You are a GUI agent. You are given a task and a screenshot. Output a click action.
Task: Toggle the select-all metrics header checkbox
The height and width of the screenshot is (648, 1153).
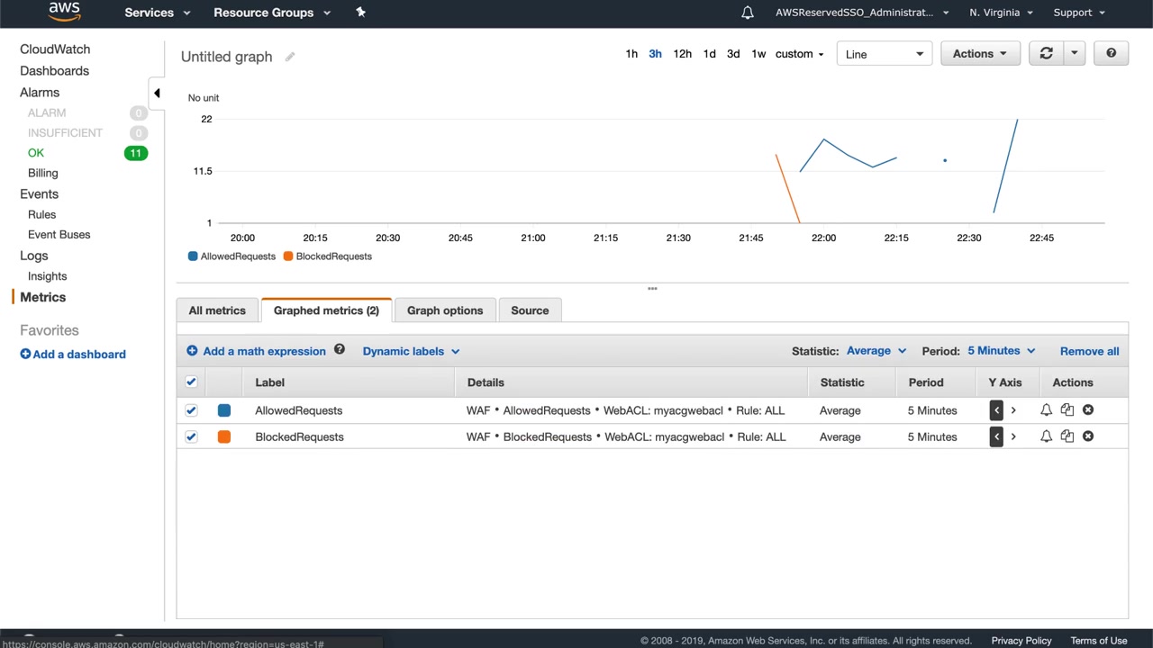point(191,382)
